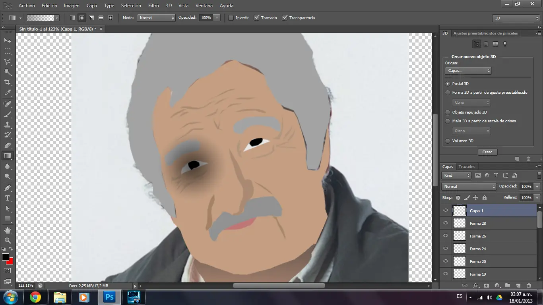Select the Blur tool
543x305 pixels.
7,166
